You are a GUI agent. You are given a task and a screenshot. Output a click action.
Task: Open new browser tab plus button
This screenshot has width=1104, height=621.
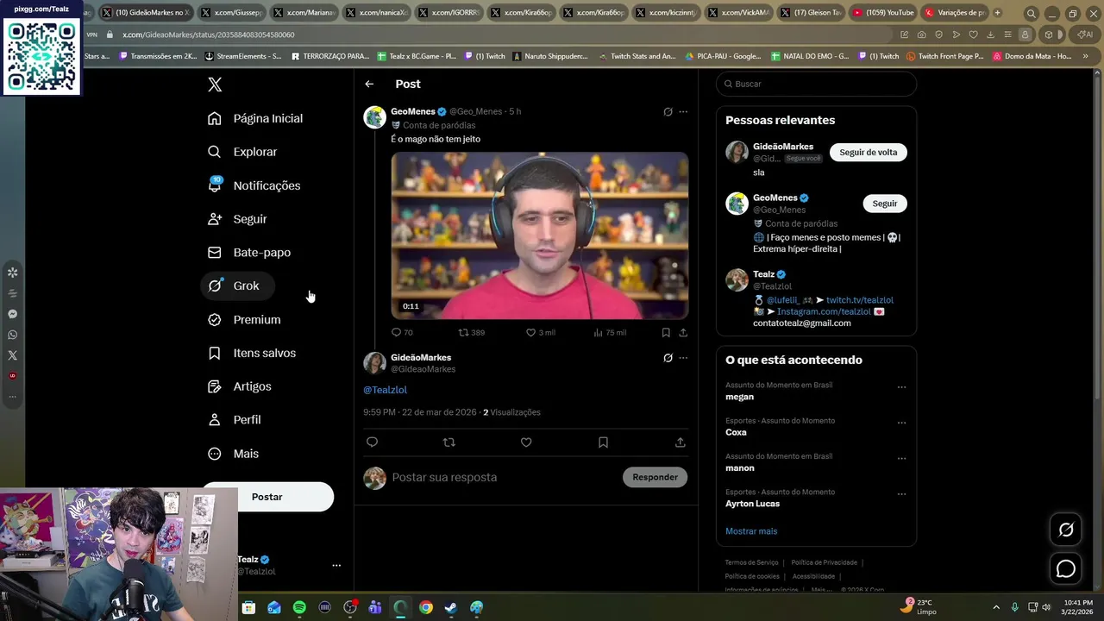(997, 13)
